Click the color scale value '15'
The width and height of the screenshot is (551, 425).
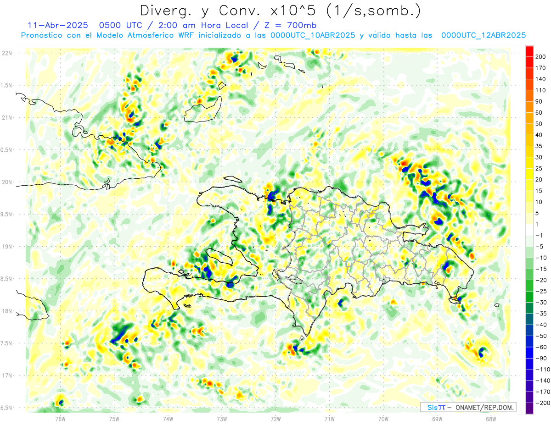point(540,191)
